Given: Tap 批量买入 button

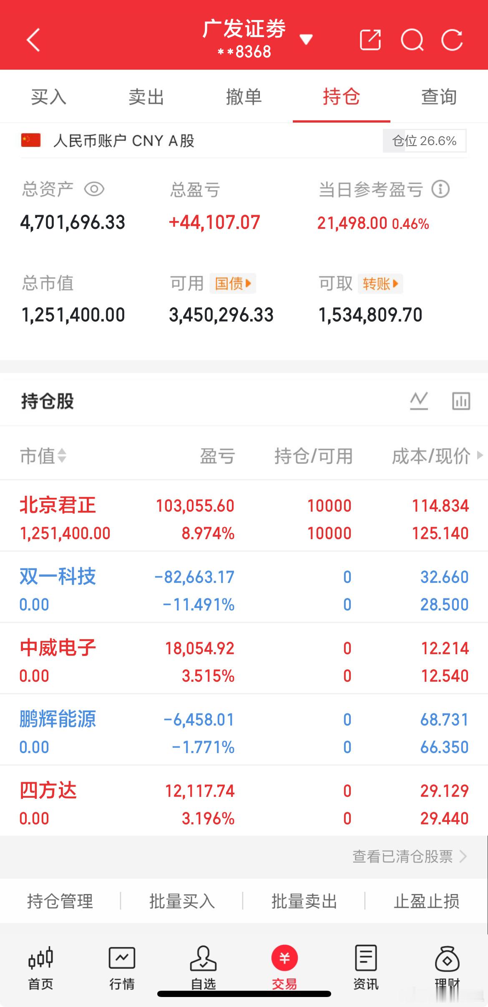Looking at the screenshot, I should click(x=182, y=901).
